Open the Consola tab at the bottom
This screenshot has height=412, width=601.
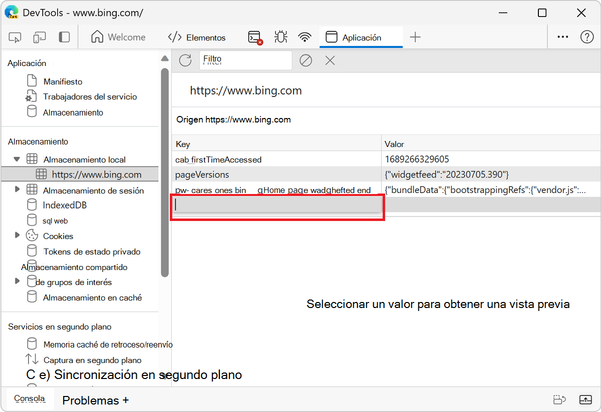[29, 398]
